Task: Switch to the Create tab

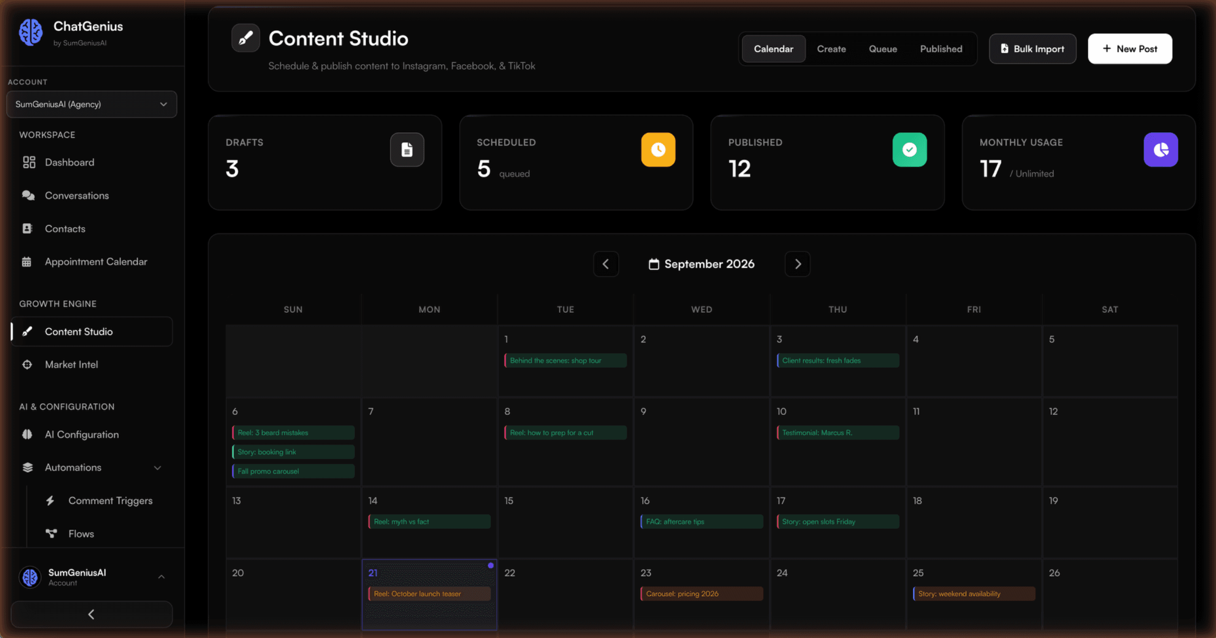Action: 831,48
